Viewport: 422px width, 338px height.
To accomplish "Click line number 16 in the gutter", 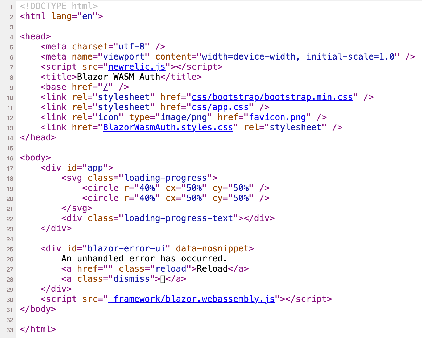I will [10, 158].
